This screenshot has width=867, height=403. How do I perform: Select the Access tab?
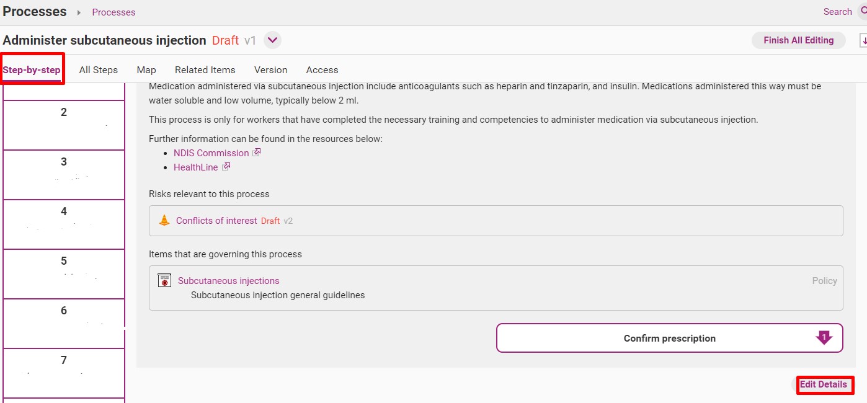[322, 70]
